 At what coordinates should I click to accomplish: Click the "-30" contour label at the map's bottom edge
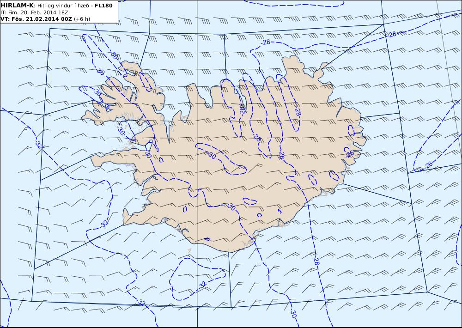(x=292, y=314)
